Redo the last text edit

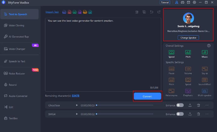pyautogui.click(x=159, y=12)
